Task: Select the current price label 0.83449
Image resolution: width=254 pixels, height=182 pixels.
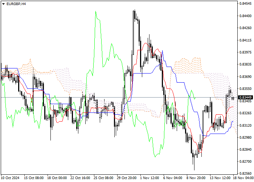Action: 245,97
